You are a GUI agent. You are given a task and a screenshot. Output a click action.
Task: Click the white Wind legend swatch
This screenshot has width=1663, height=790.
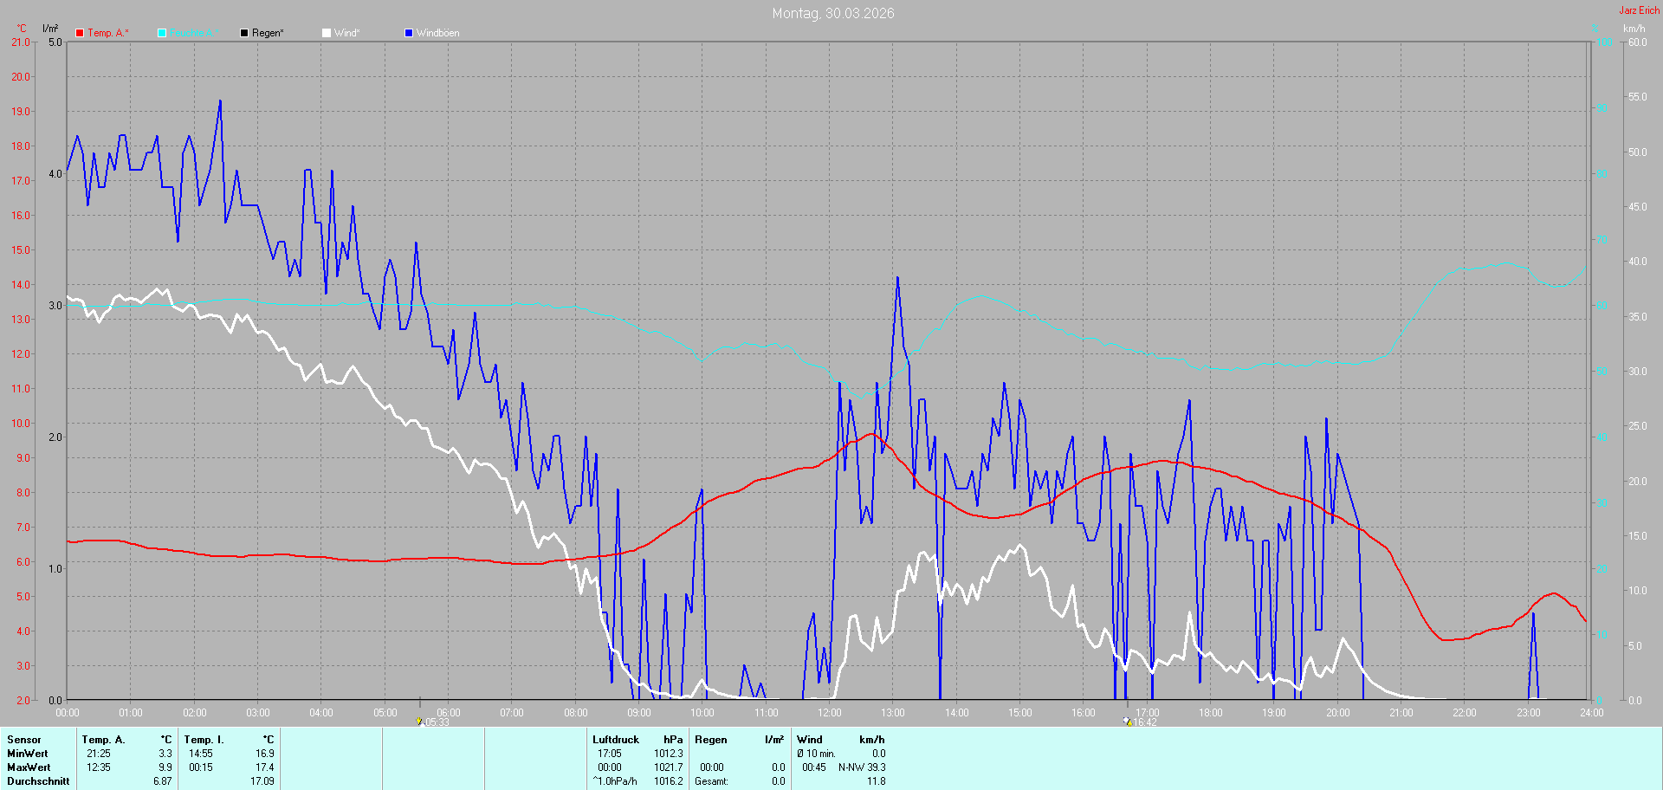coord(327,33)
